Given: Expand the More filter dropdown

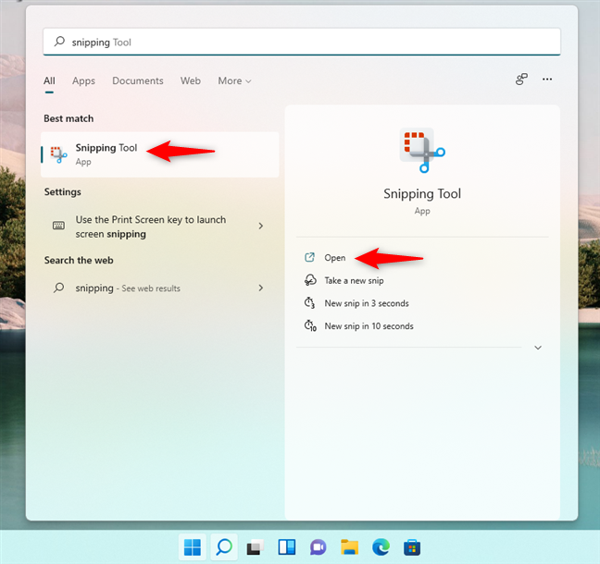Looking at the screenshot, I should click(235, 81).
